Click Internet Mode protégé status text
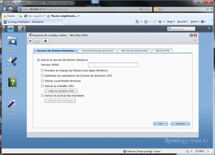 tap(144, 151)
